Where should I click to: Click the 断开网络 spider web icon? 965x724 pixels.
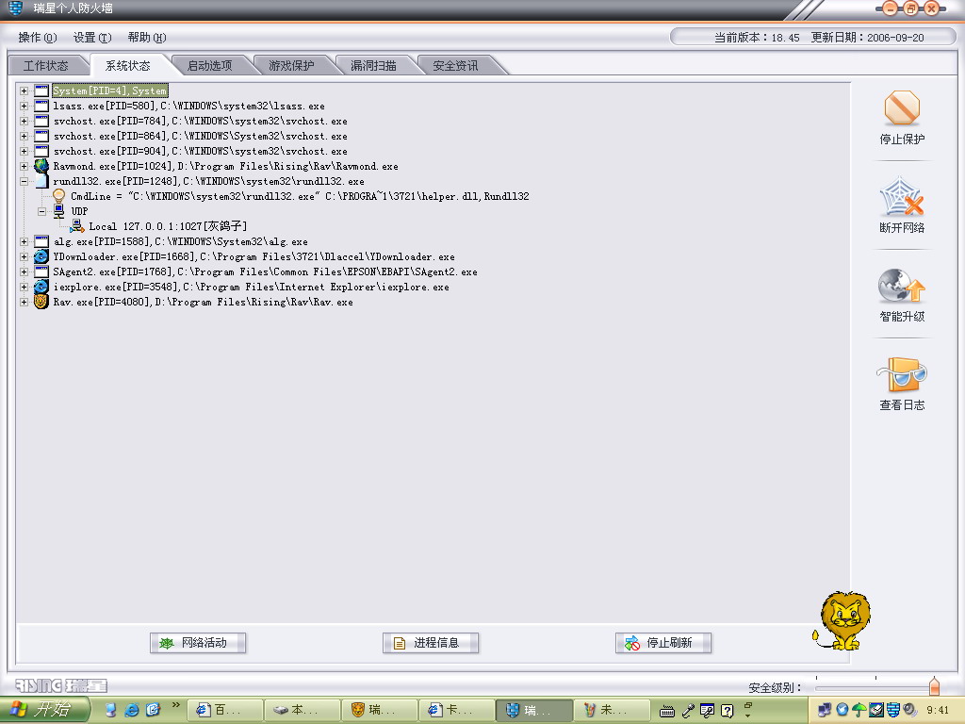(x=902, y=197)
